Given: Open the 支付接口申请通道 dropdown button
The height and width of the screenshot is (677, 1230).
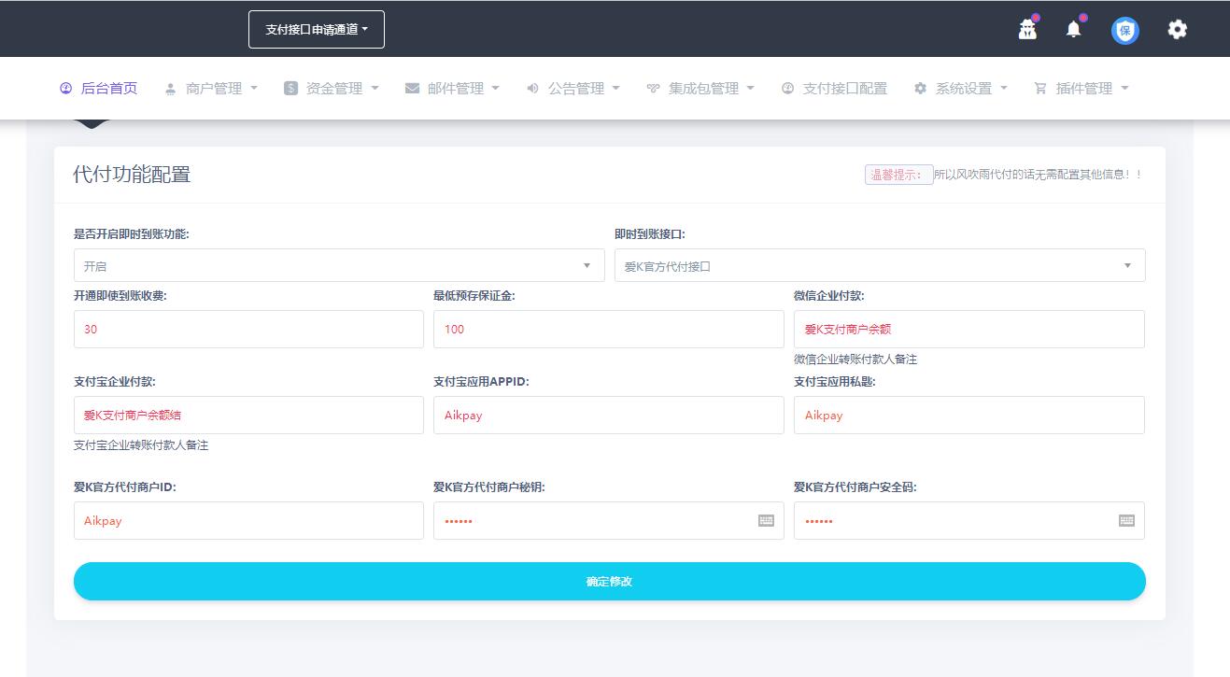Looking at the screenshot, I should (317, 29).
